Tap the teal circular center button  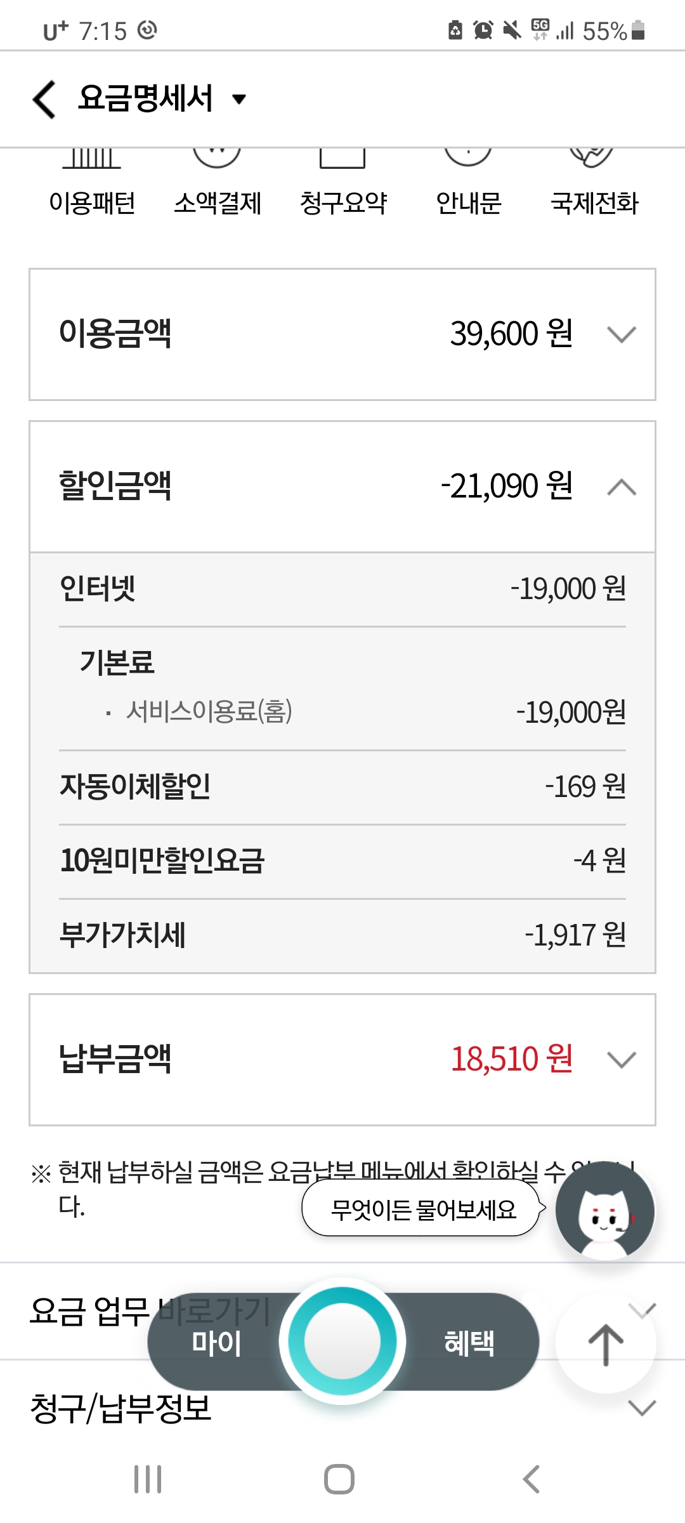(342, 1340)
